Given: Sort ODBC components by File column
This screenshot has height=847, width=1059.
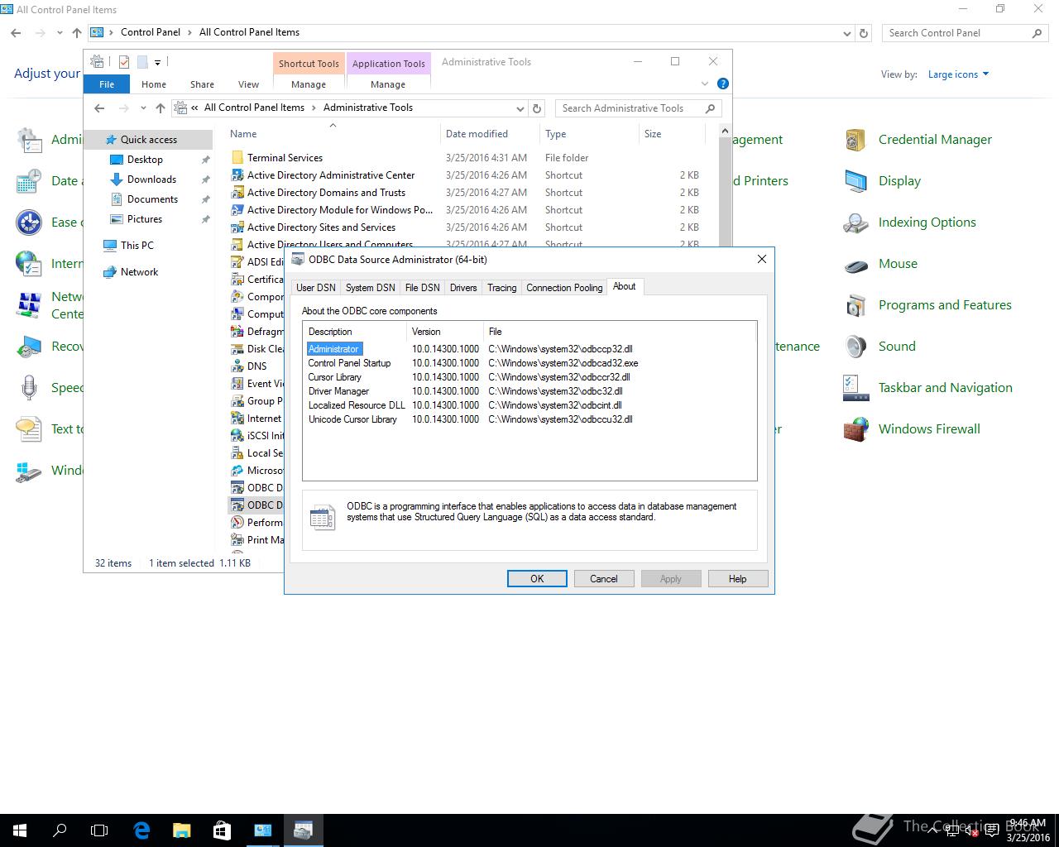Looking at the screenshot, I should click(x=619, y=332).
